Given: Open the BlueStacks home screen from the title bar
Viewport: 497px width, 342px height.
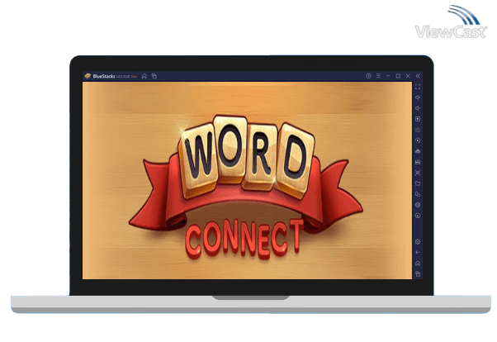Looking at the screenshot, I should (144, 76).
